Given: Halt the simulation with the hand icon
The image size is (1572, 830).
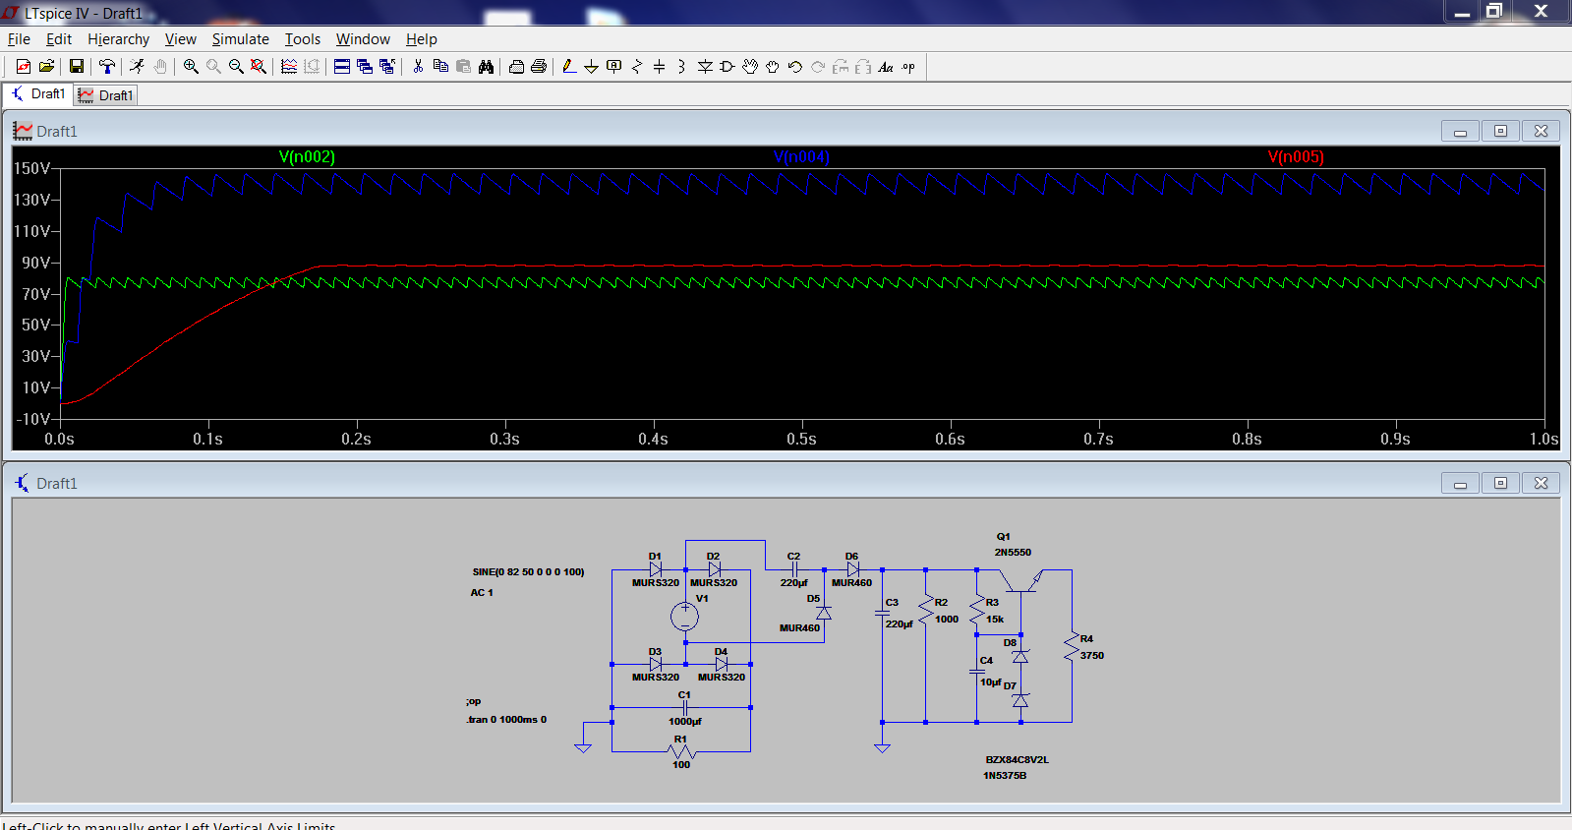Looking at the screenshot, I should pyautogui.click(x=159, y=66).
